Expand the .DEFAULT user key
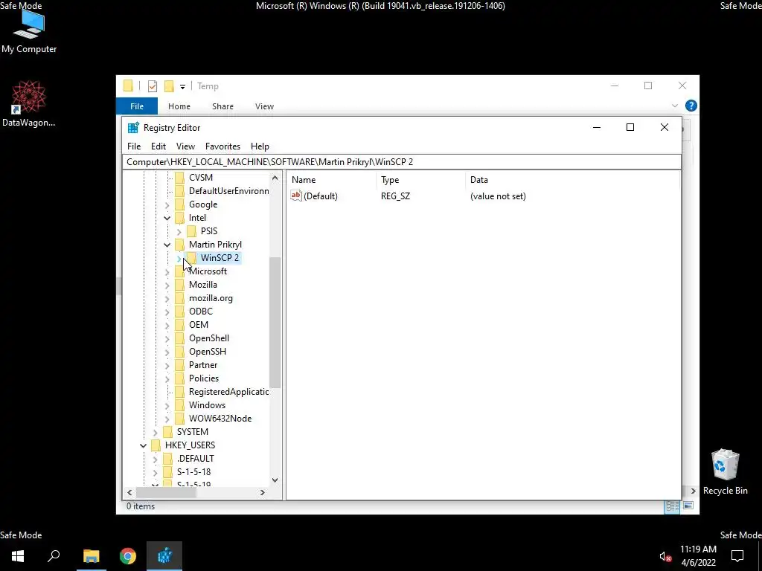Image resolution: width=762 pixels, height=571 pixels. 155,459
